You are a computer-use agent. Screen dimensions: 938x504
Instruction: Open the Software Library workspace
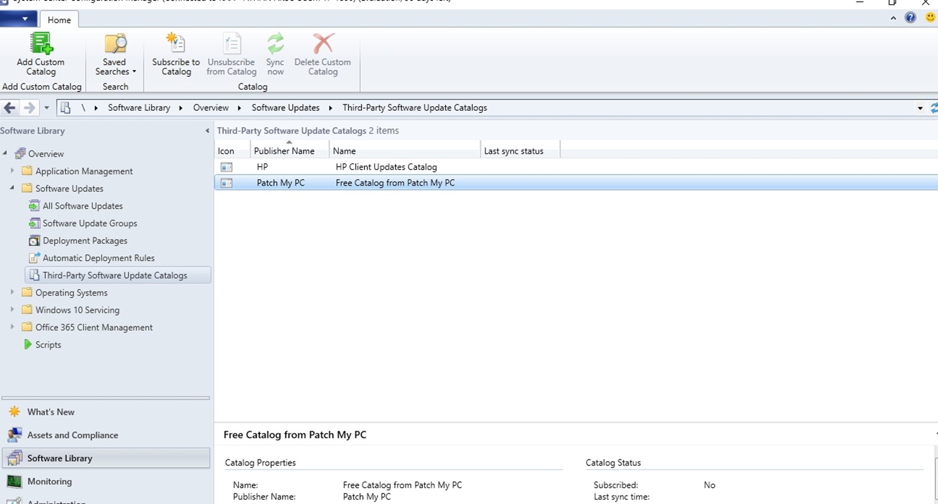[x=106, y=458]
